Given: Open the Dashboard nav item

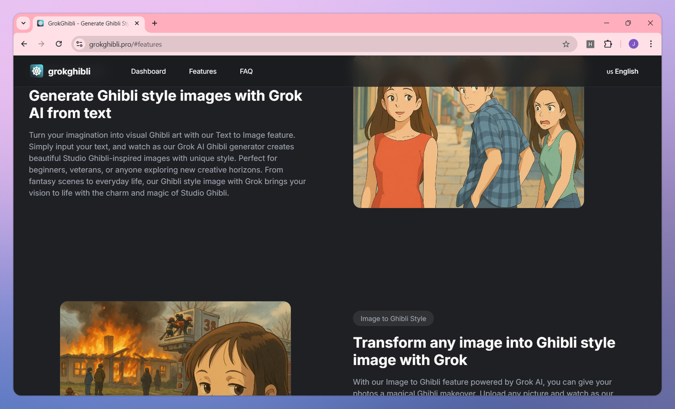Looking at the screenshot, I should (x=148, y=71).
